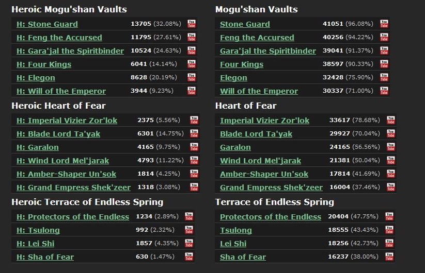Click the H: Lei Shi link

point(35,244)
